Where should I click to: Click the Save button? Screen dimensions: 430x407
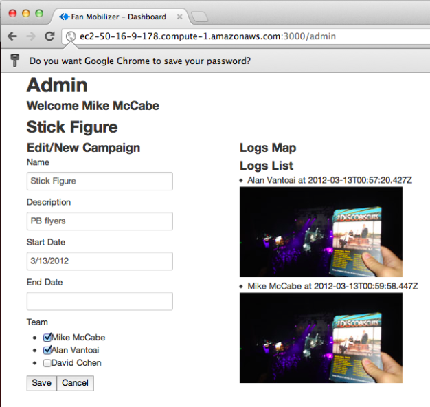[41, 383]
